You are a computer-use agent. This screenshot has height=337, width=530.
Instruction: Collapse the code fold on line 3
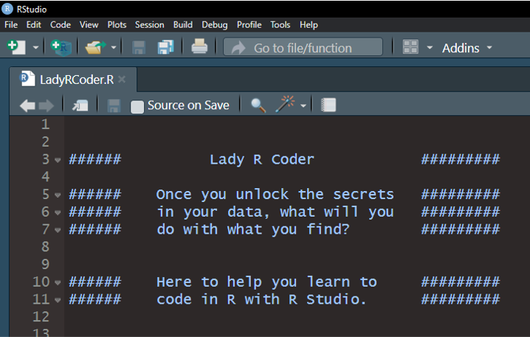(x=58, y=160)
